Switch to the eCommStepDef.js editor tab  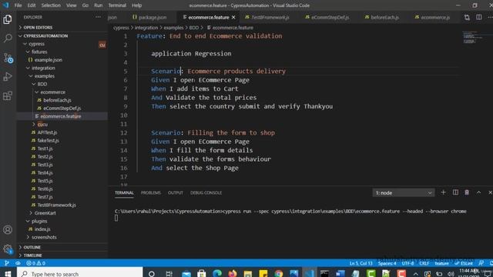point(327,17)
